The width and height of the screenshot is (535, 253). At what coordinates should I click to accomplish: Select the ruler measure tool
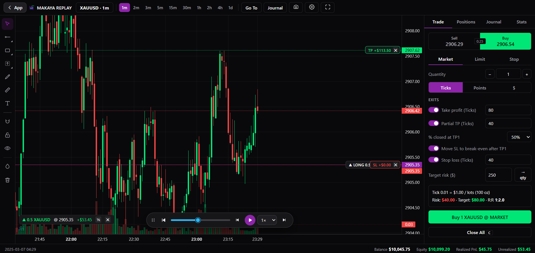tap(8, 90)
